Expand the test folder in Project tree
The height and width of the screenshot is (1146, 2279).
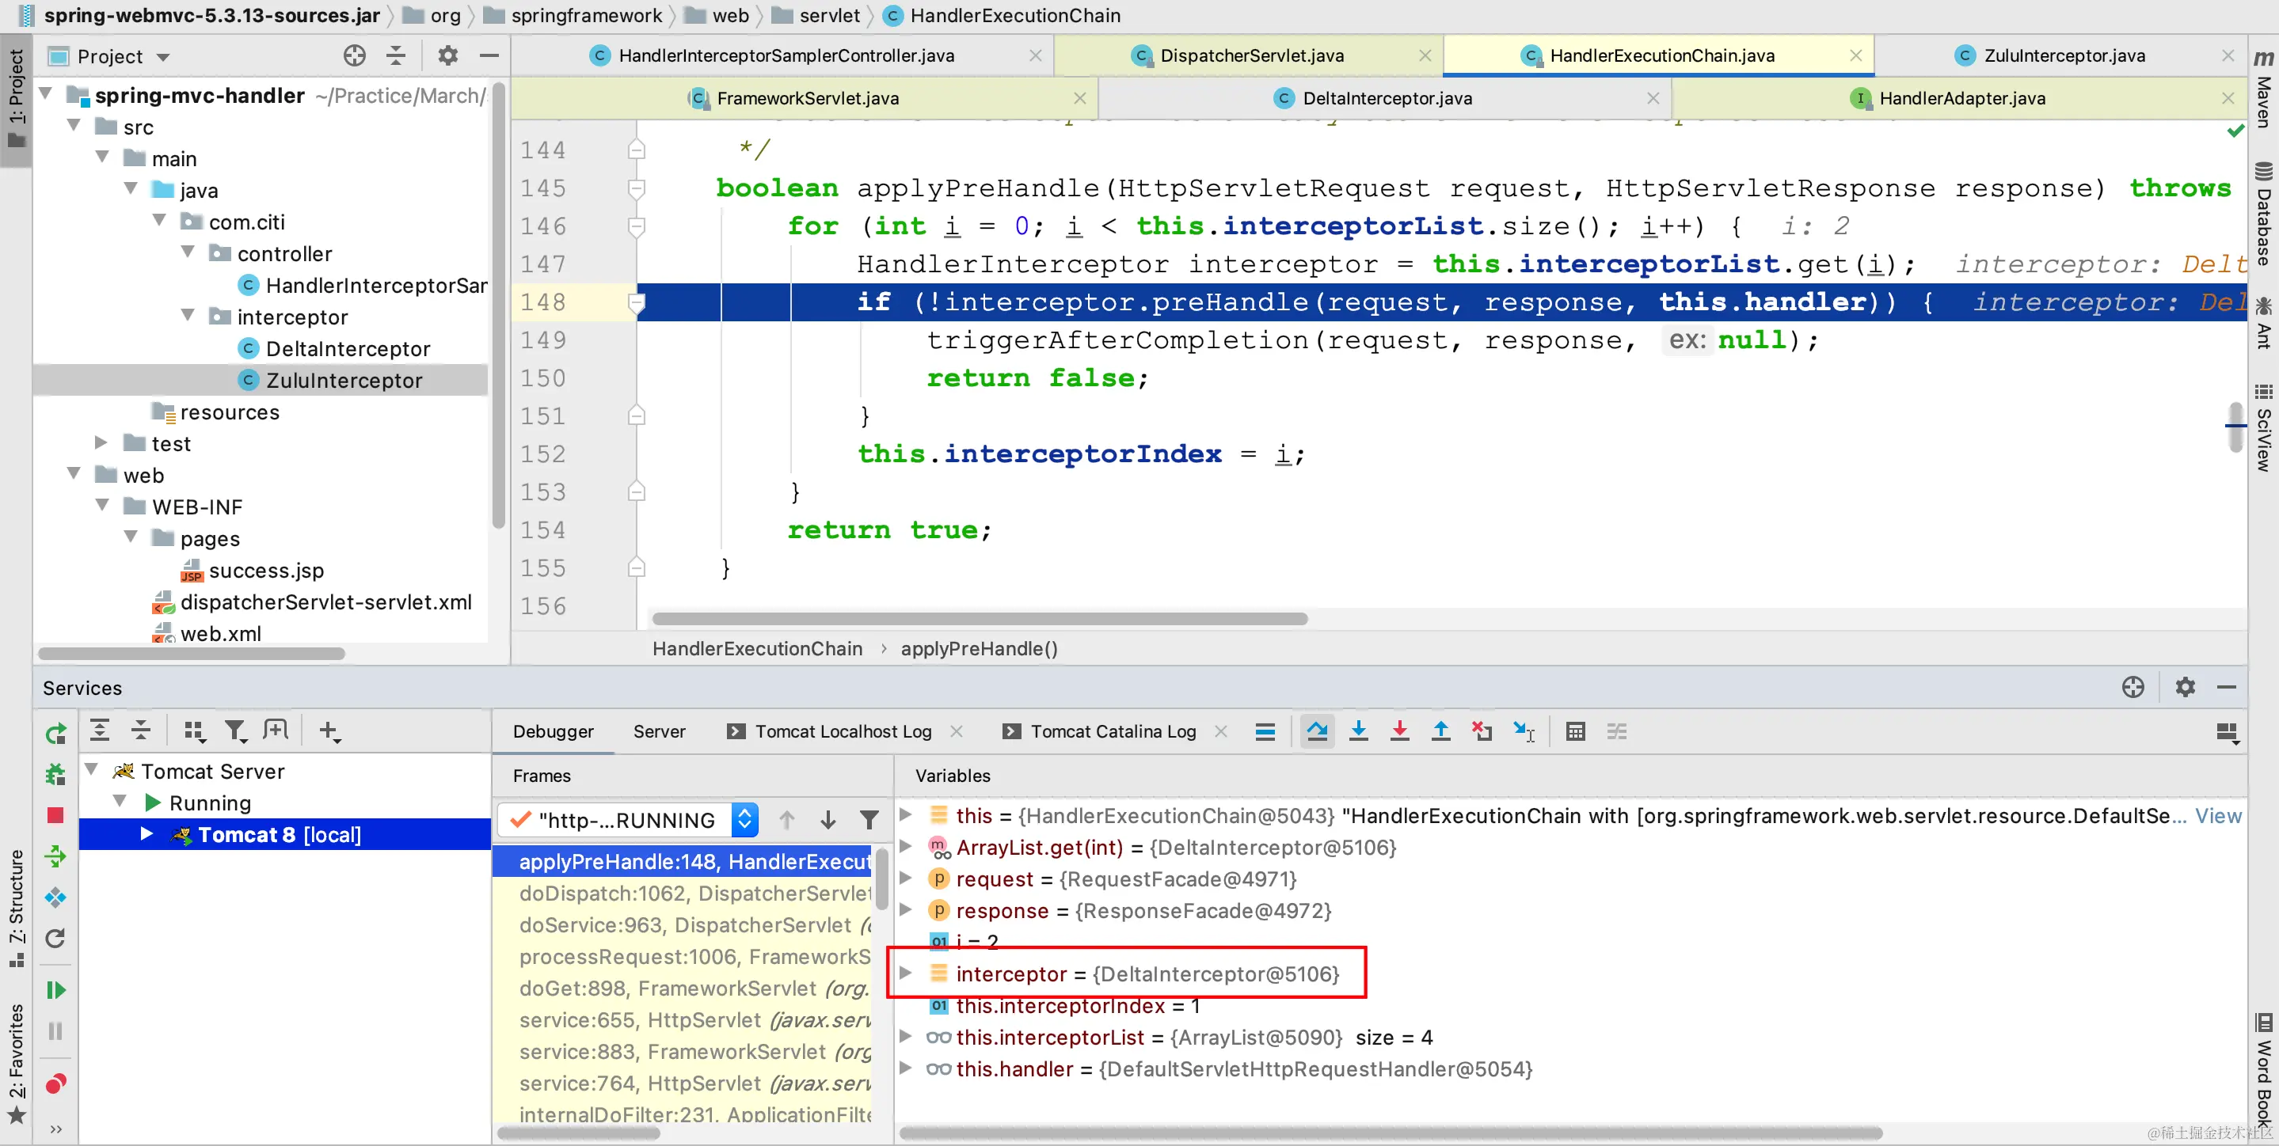pos(101,443)
